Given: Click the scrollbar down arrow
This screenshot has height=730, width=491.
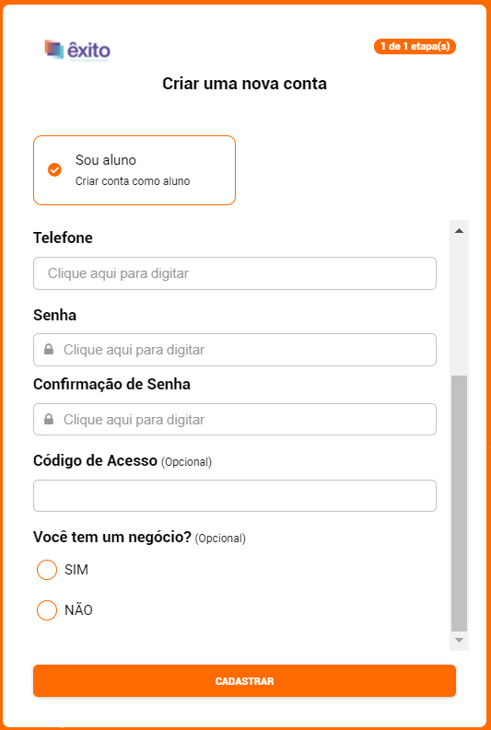Looking at the screenshot, I should coord(459,641).
